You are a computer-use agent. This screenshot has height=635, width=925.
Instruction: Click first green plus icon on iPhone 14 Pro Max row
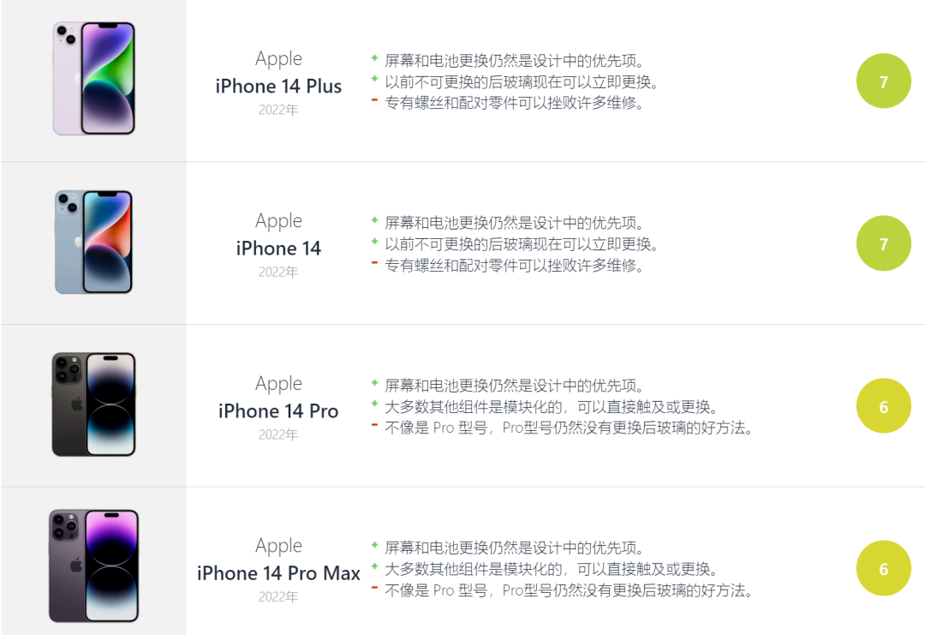[374, 545]
